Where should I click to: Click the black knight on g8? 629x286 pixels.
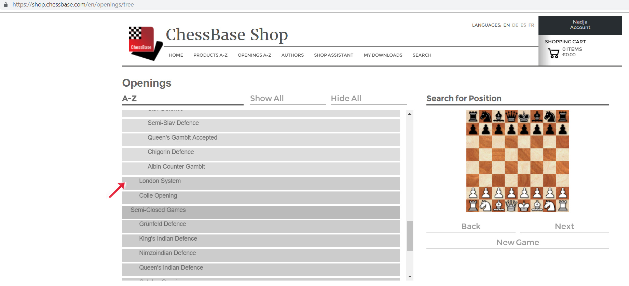pos(549,116)
